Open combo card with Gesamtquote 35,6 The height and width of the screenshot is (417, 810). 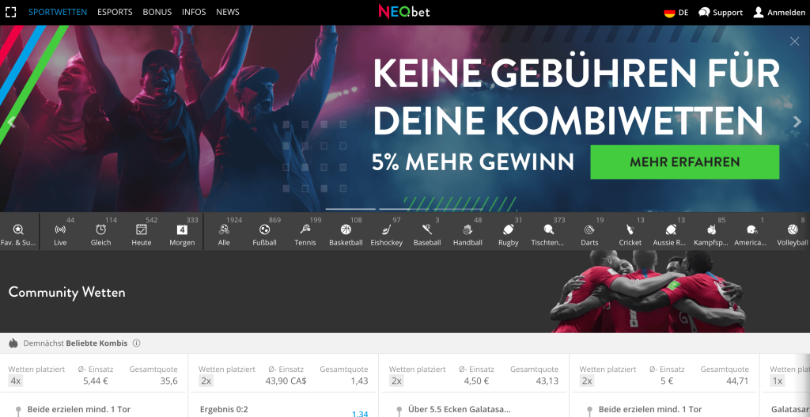point(93,385)
